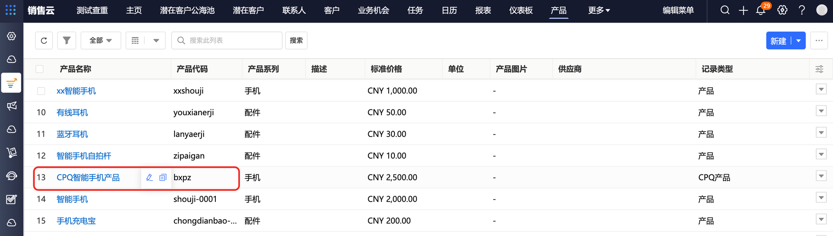Click the copy icon beside CPQ智能手机产品
The height and width of the screenshot is (236, 833).
tap(163, 178)
